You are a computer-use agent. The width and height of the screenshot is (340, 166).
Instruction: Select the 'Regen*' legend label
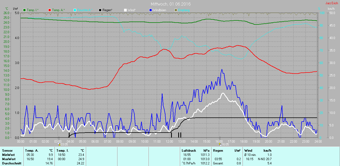[108, 10]
